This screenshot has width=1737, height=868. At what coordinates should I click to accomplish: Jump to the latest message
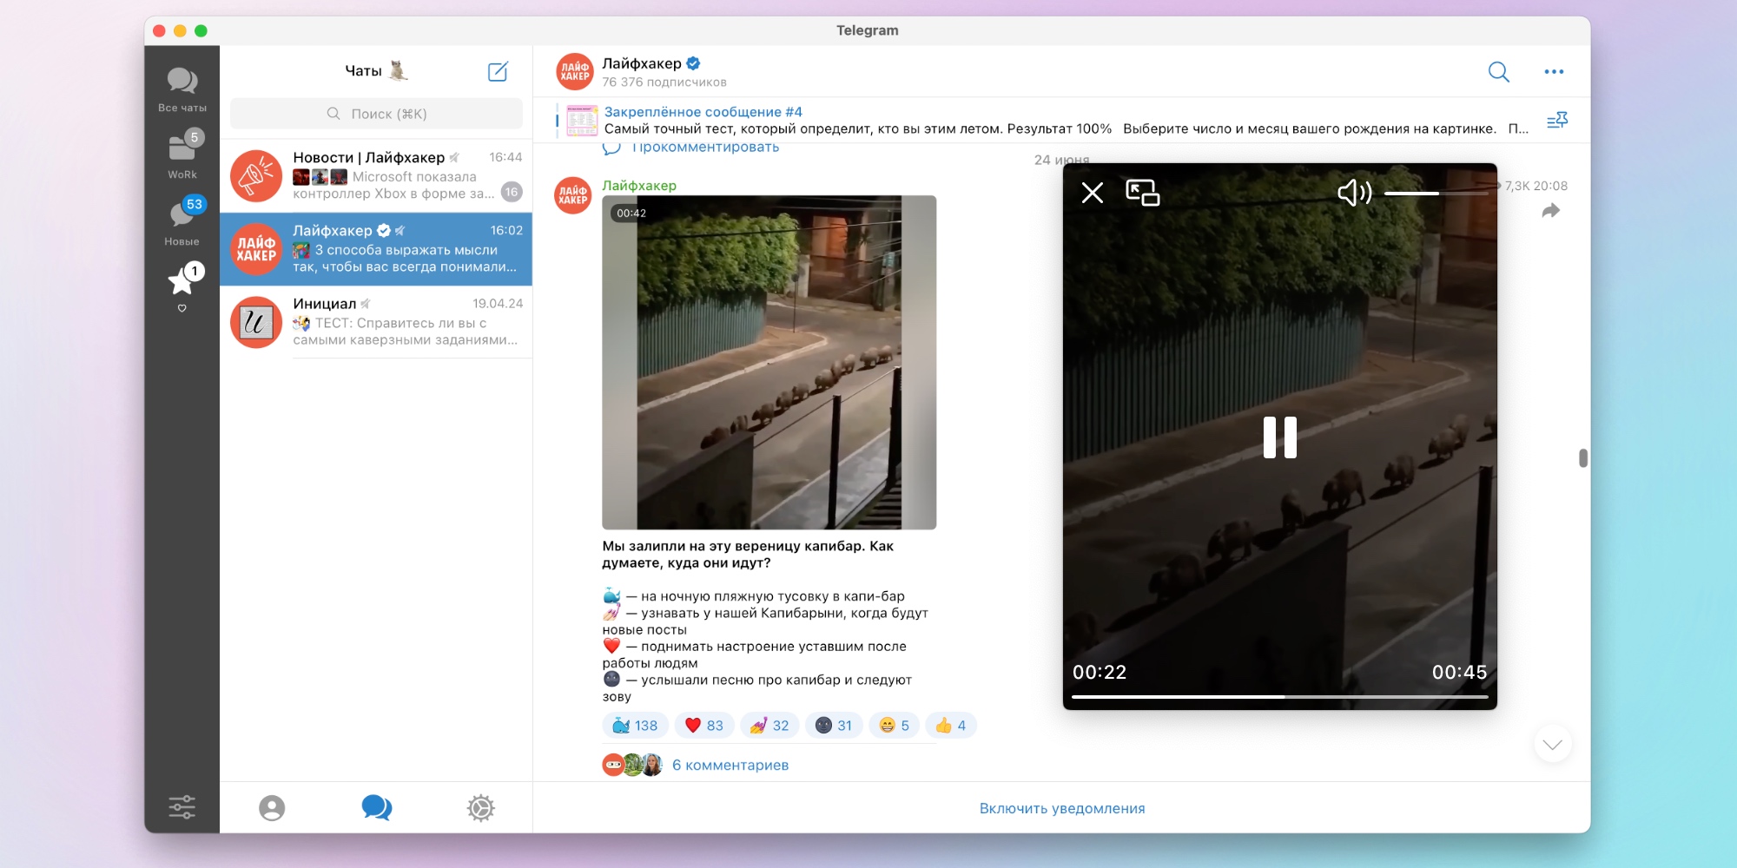click(1553, 745)
